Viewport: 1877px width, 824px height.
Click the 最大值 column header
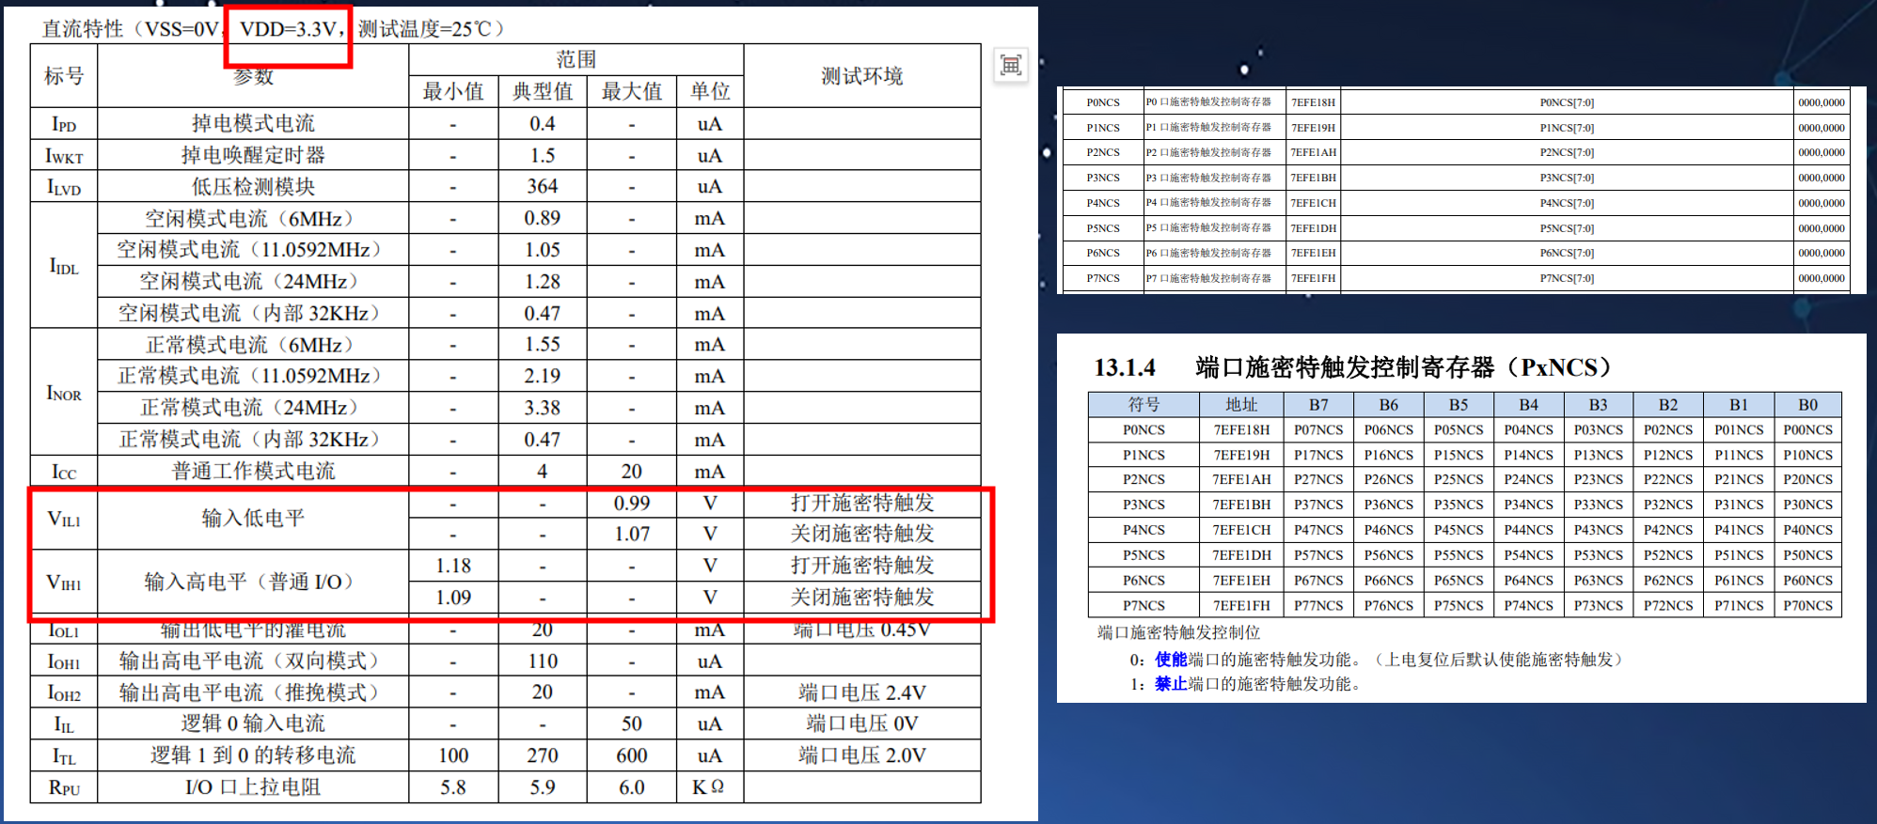(631, 91)
